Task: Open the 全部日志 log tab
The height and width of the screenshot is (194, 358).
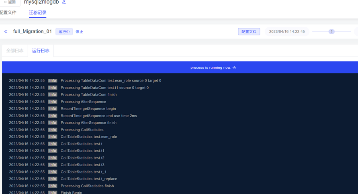Action: pyautogui.click(x=15, y=51)
